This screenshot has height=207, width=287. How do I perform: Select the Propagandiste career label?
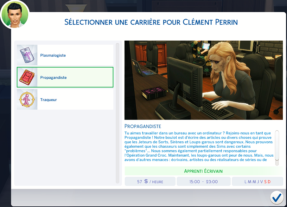coord(54,77)
